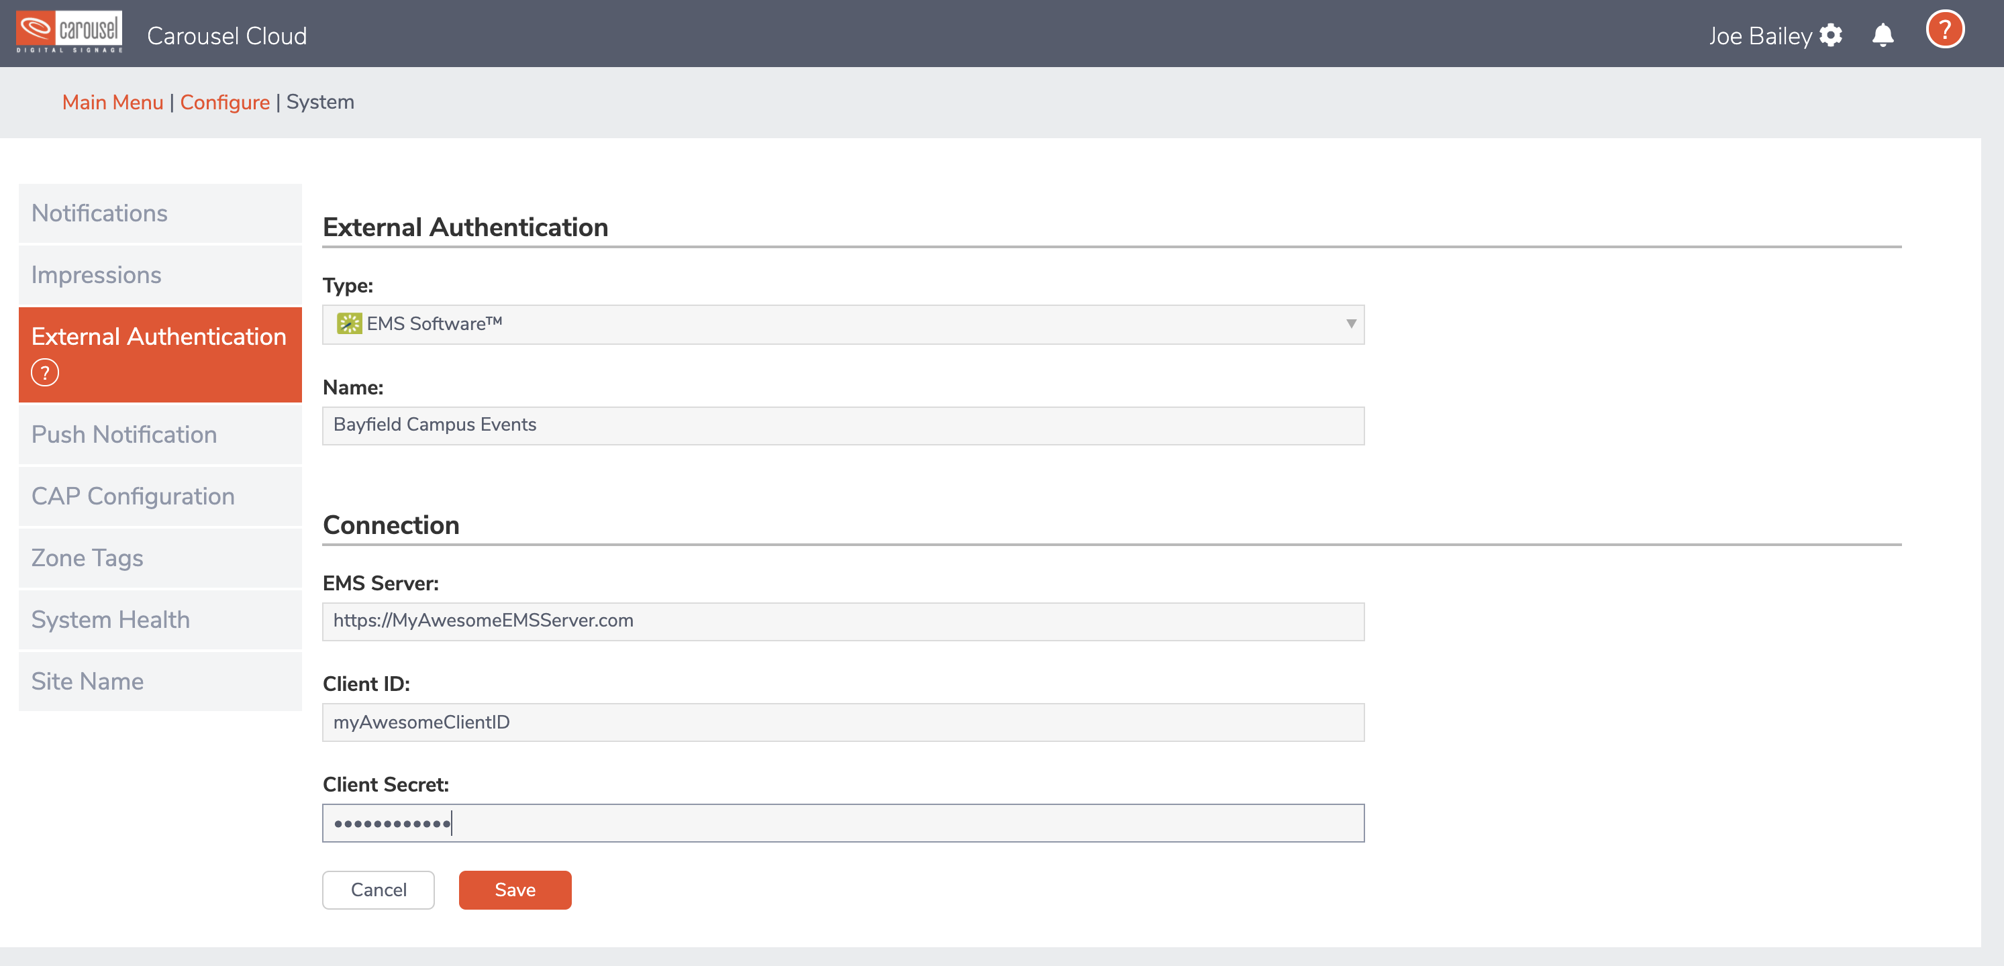The width and height of the screenshot is (2004, 966).
Task: Click the Carousel Digital Signage logo
Action: pyautogui.click(x=69, y=33)
